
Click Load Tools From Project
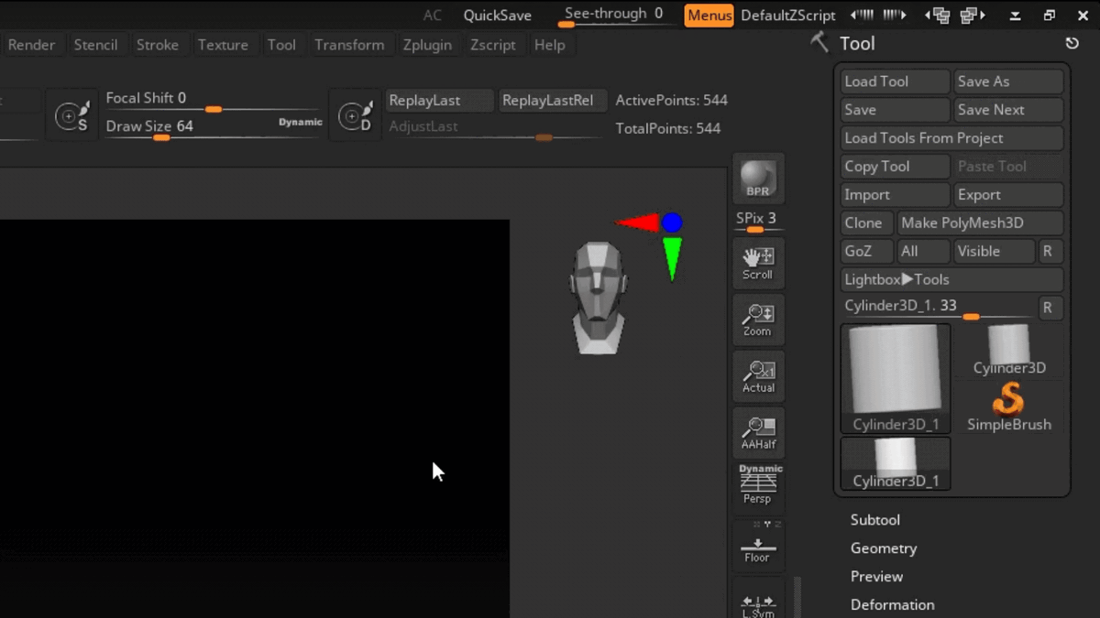[x=952, y=138]
